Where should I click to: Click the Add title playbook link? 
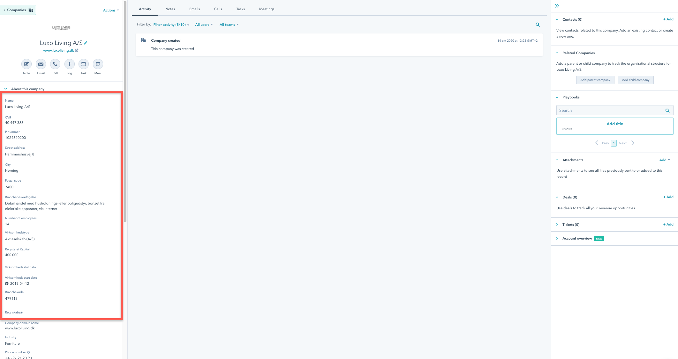(615, 124)
